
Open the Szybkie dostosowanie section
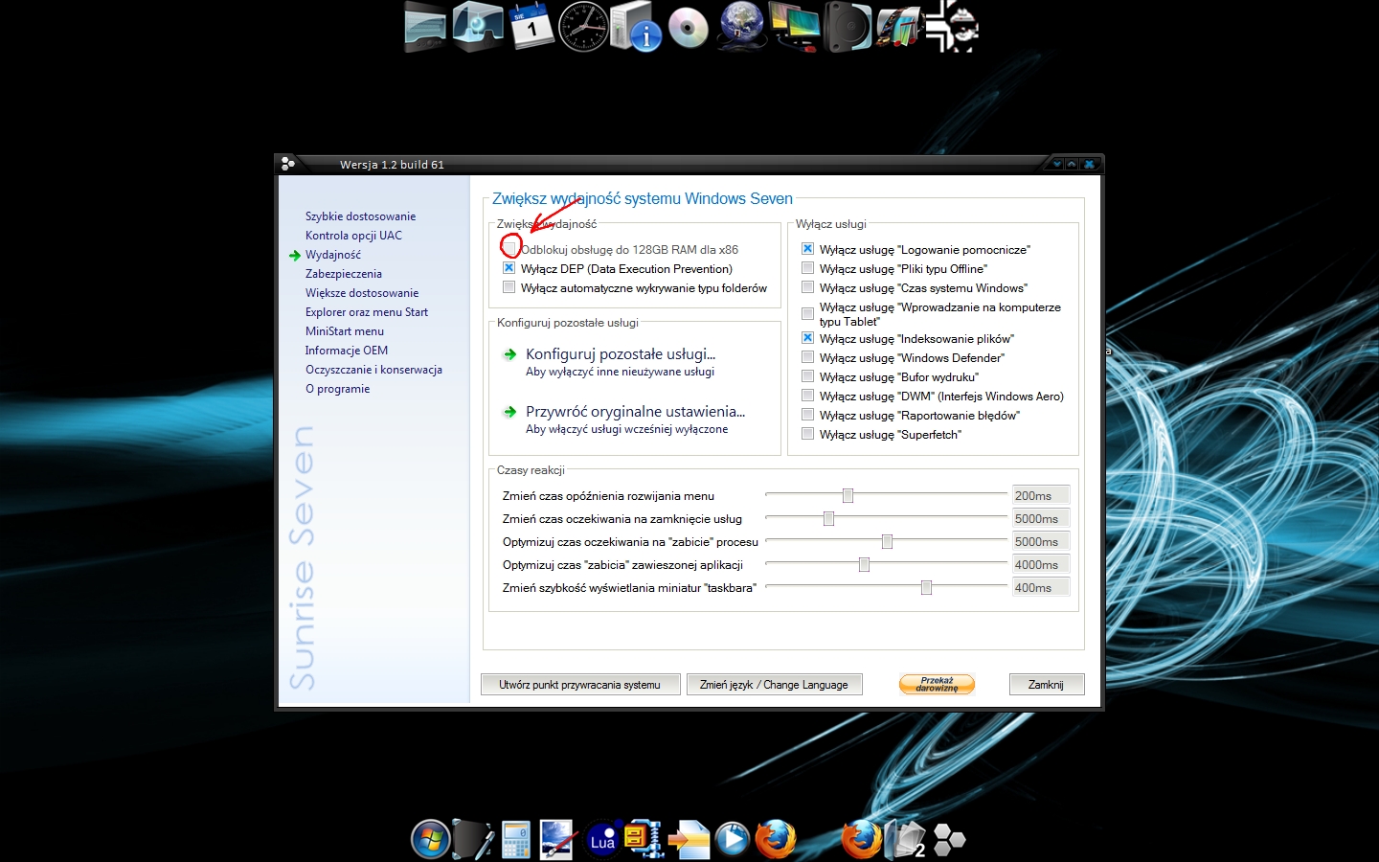tap(360, 216)
